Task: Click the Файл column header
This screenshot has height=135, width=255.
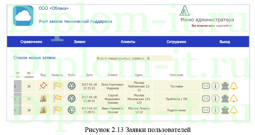Action: [x=72, y=75]
